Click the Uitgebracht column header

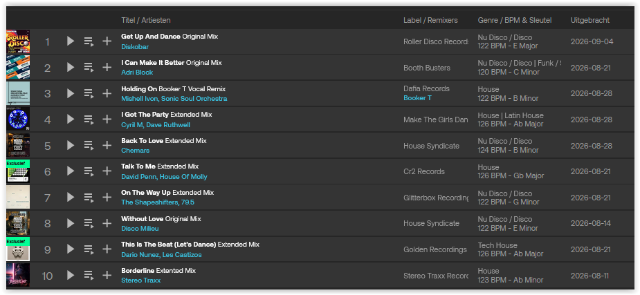589,20
